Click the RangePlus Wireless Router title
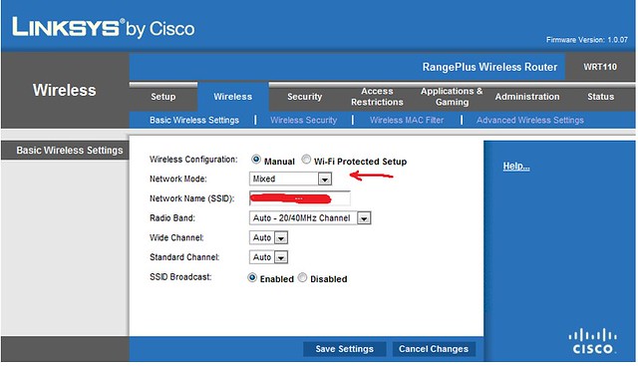Image resolution: width=638 pixels, height=366 pixels. 489,67
